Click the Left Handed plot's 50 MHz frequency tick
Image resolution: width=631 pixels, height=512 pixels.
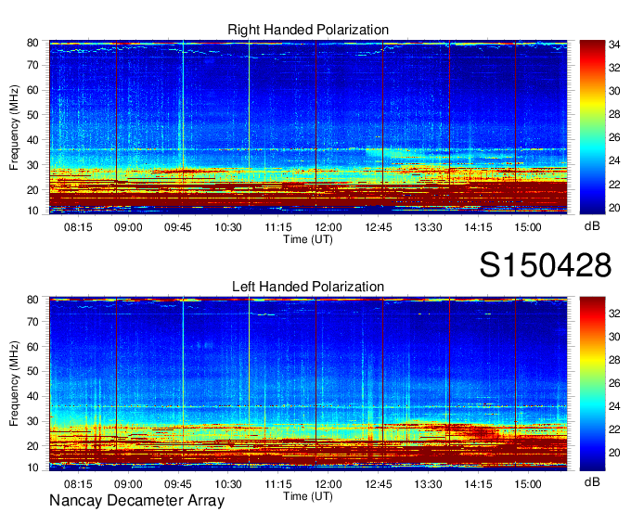[32, 371]
